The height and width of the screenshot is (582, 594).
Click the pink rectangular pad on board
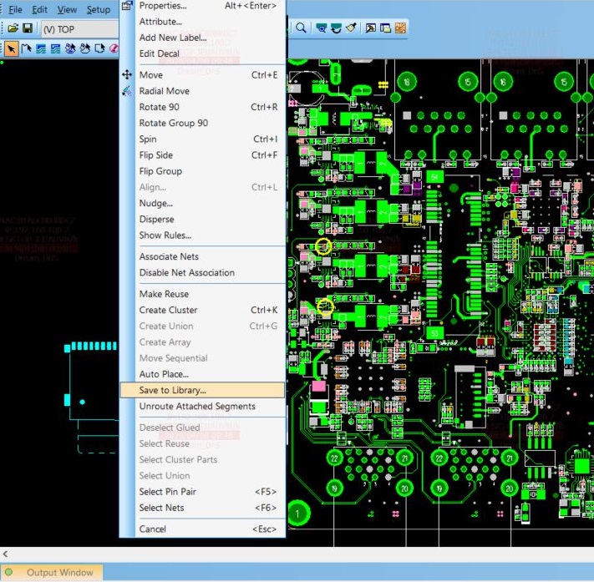click(x=318, y=386)
